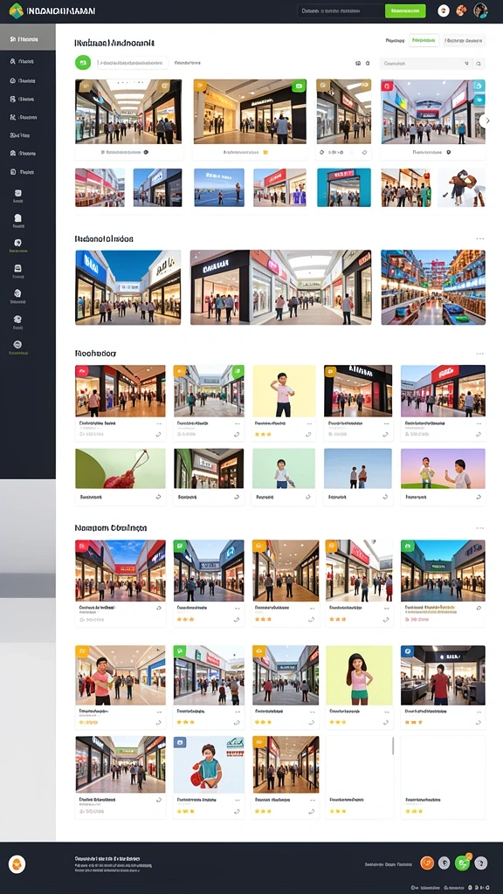This screenshot has height=894, width=503.
Task: Advance carousel with the right arrow chevron
Action: click(486, 120)
